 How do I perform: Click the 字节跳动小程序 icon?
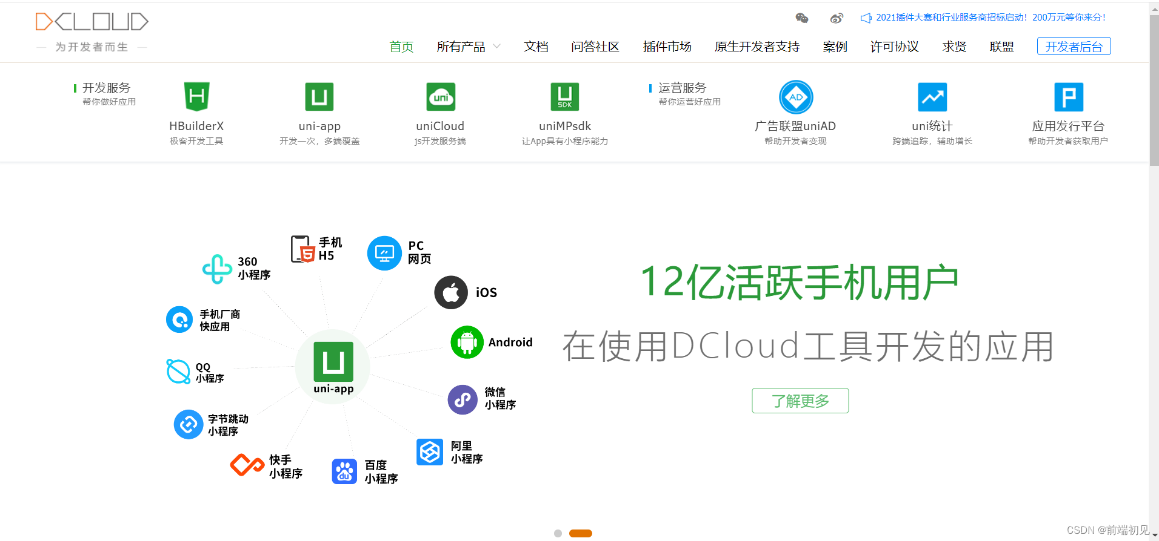point(189,424)
